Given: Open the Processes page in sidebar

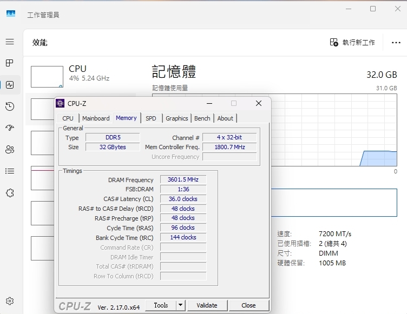Looking at the screenshot, I should point(10,63).
